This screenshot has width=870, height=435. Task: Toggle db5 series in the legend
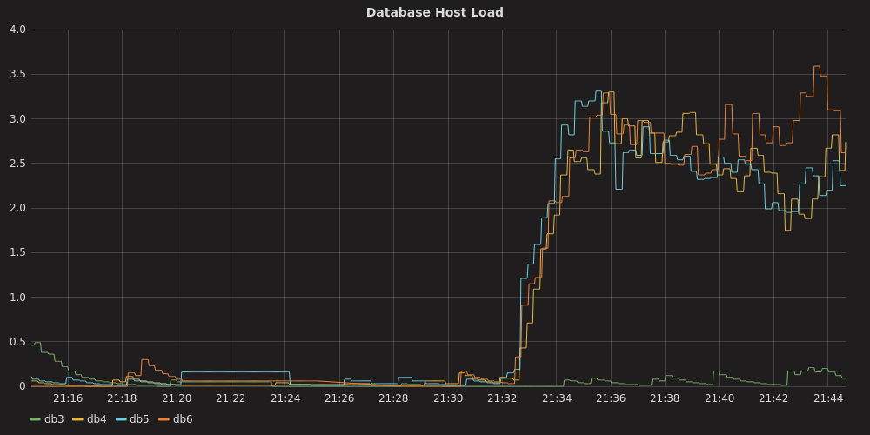pos(139,419)
